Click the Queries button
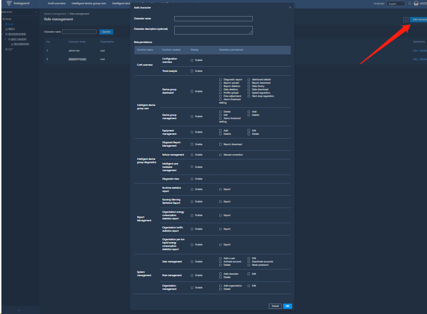The width and height of the screenshot is (427, 314). click(x=106, y=32)
